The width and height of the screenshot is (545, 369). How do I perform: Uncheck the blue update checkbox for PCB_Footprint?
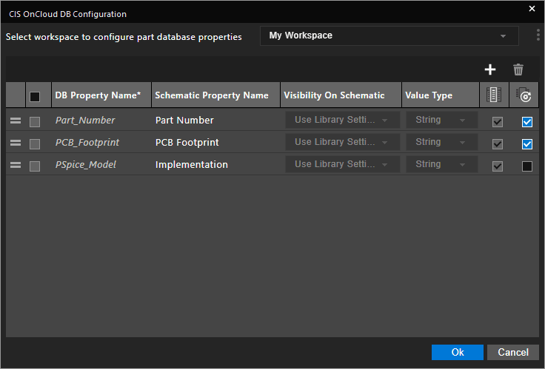click(x=527, y=144)
